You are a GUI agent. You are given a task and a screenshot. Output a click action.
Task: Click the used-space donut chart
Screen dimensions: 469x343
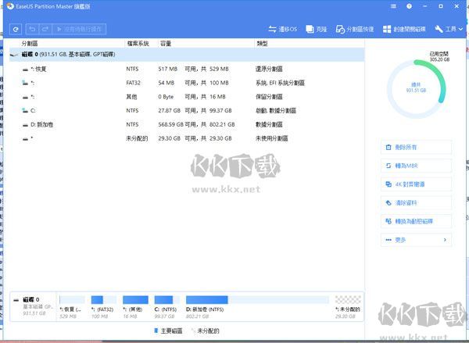(x=416, y=89)
